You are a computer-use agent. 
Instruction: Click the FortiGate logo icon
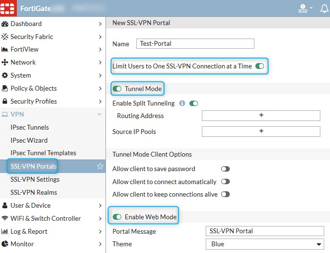[8, 8]
